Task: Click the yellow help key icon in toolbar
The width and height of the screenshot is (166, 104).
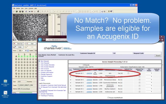Action: (109, 11)
